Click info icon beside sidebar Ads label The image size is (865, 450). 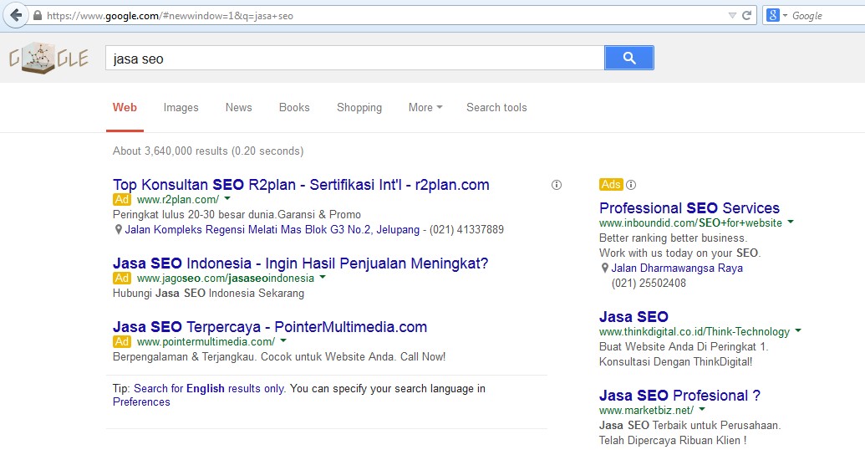631,185
